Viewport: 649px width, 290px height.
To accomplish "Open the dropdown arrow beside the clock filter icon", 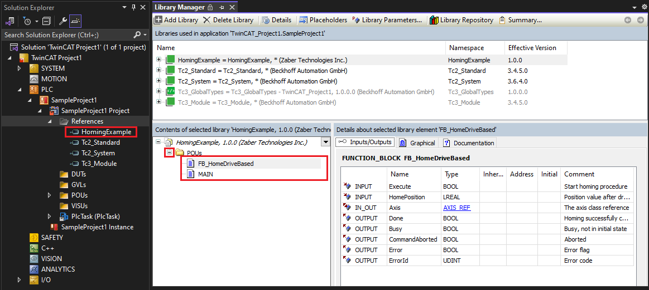I will [36, 21].
